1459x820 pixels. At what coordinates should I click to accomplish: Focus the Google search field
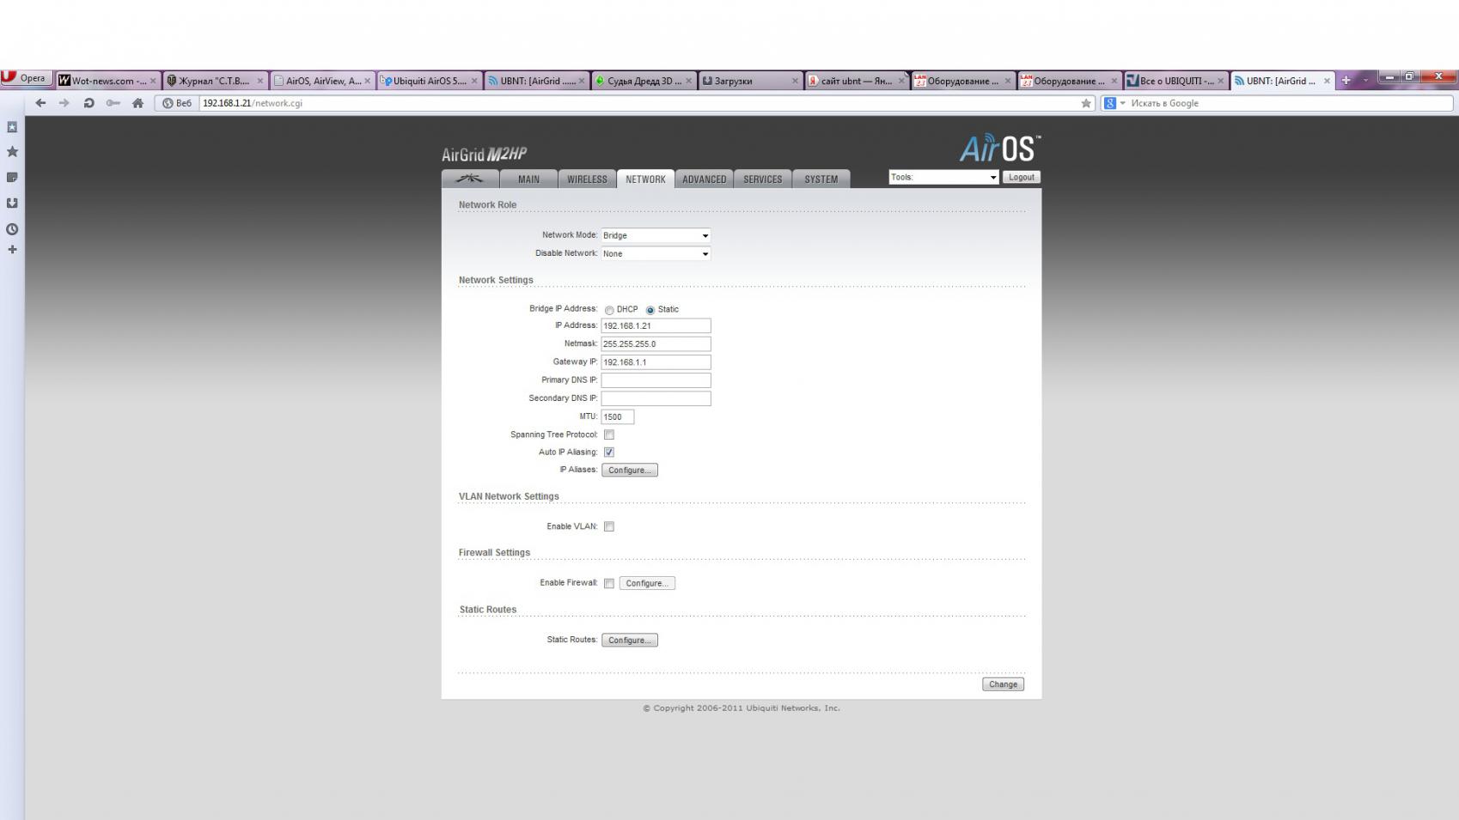(1289, 103)
